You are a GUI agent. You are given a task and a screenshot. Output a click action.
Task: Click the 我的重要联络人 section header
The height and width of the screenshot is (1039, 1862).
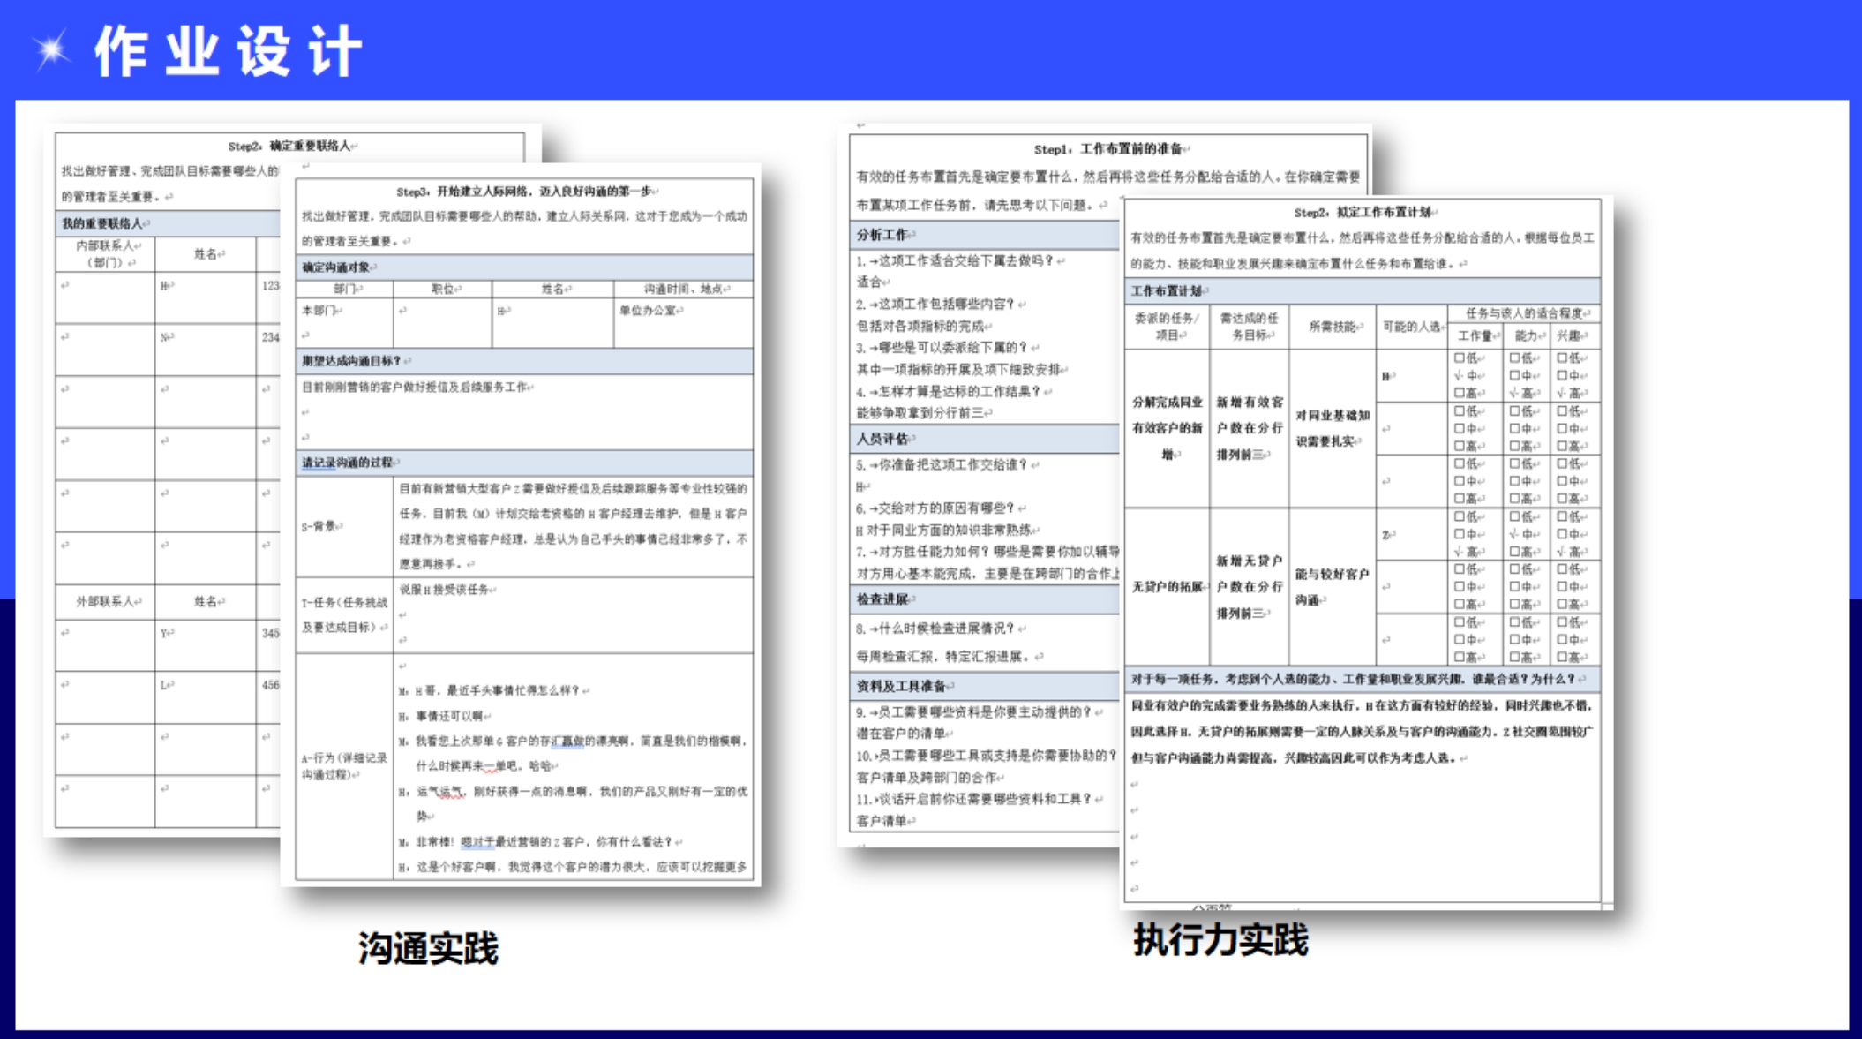click(x=103, y=223)
